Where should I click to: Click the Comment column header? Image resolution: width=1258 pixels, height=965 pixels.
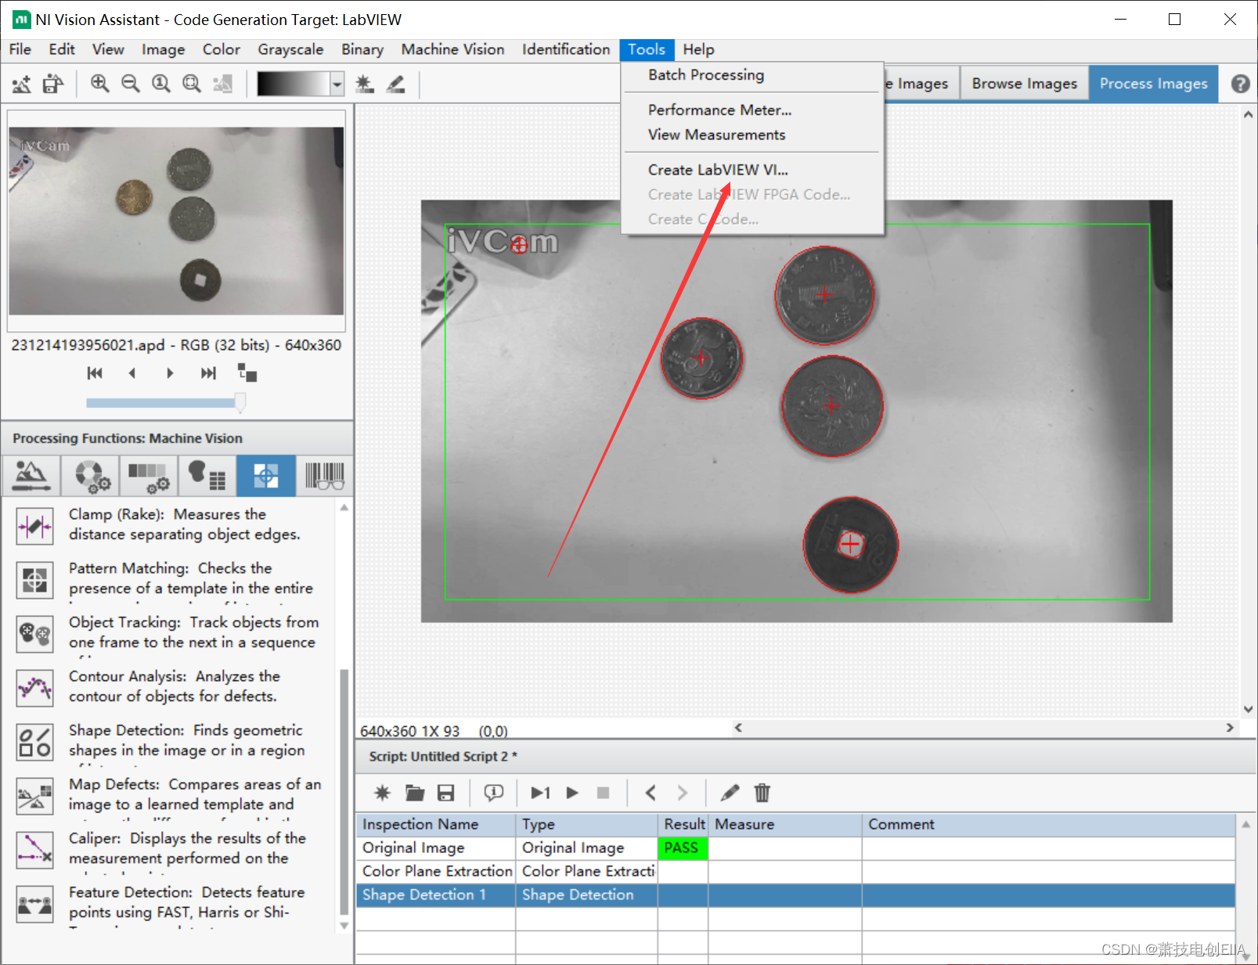click(x=1048, y=825)
